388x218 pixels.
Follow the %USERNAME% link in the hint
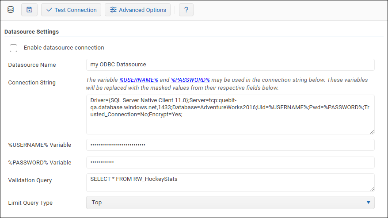tap(139, 80)
